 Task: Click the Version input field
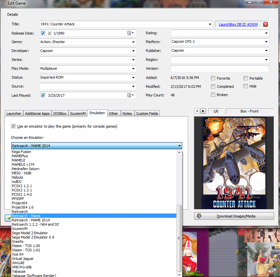(x=220, y=68)
